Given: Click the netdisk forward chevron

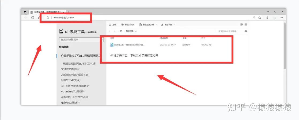Looking at the screenshot, I should [114, 31].
